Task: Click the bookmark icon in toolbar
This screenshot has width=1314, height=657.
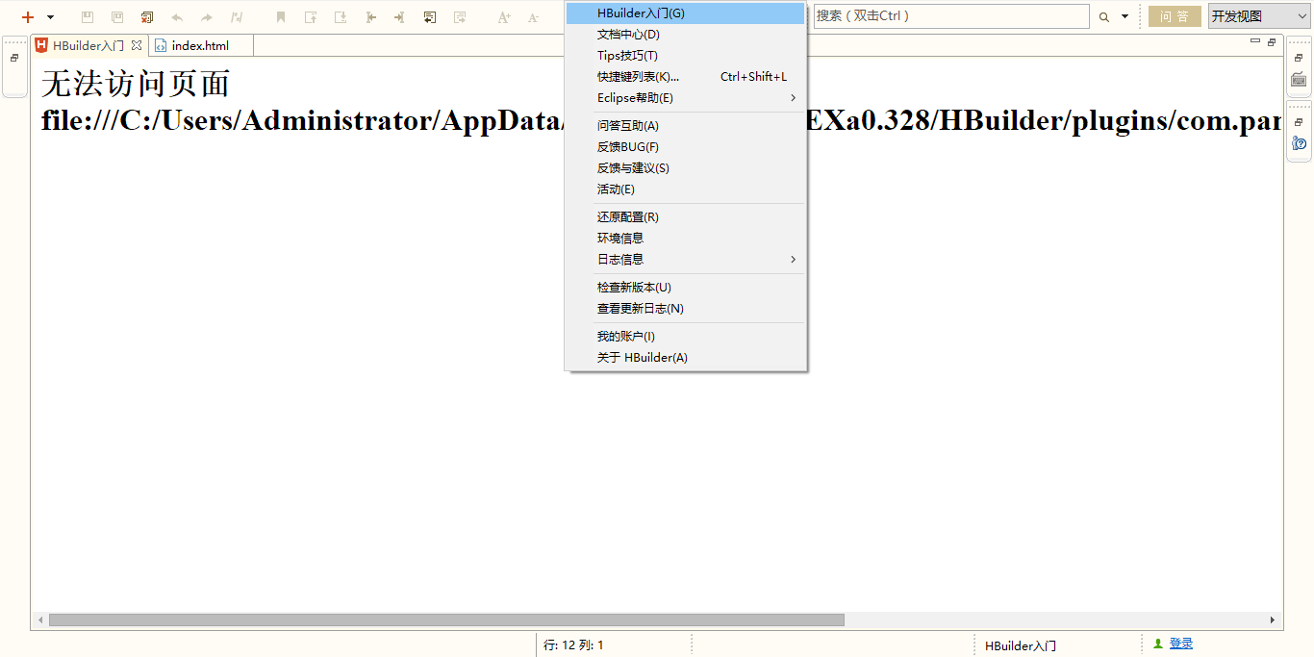Action: (281, 17)
